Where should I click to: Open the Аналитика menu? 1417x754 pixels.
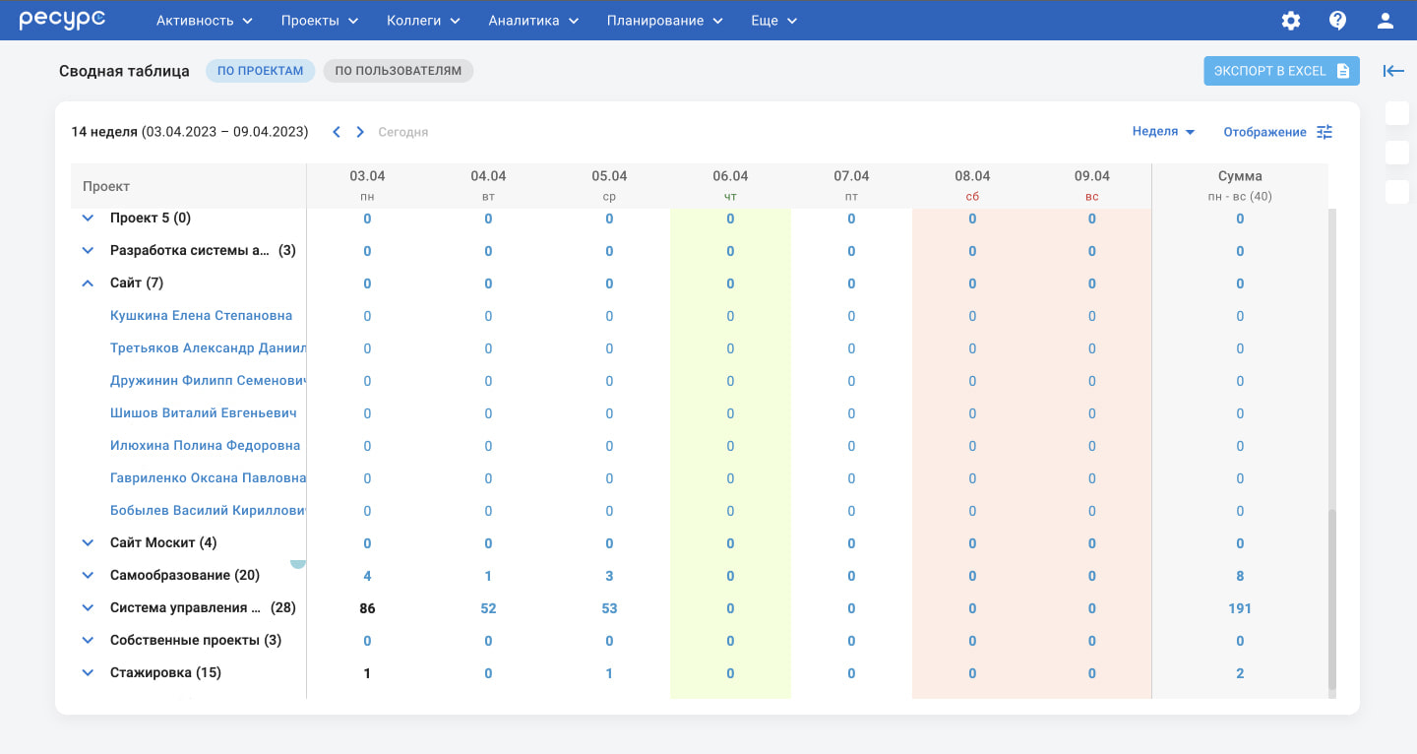click(534, 21)
